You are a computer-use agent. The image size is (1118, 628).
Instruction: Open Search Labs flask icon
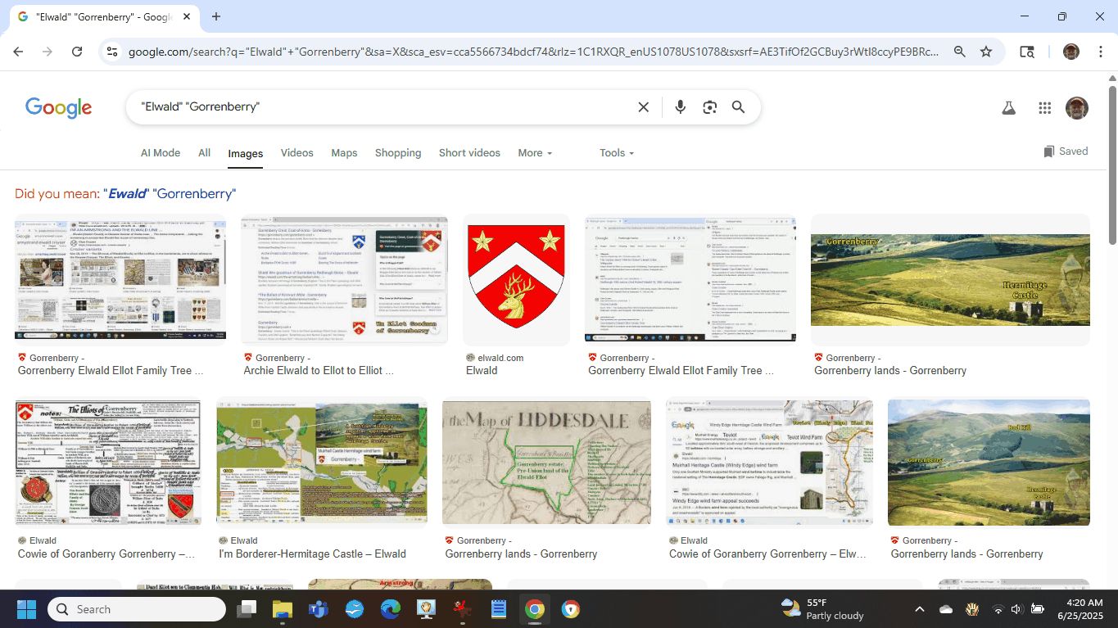(x=1009, y=108)
